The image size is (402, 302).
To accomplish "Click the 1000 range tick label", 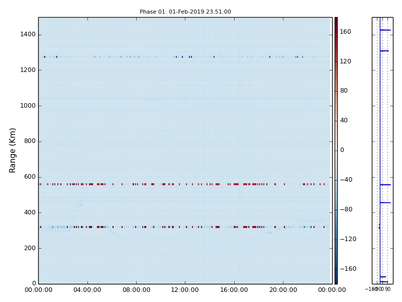I will click(28, 106).
